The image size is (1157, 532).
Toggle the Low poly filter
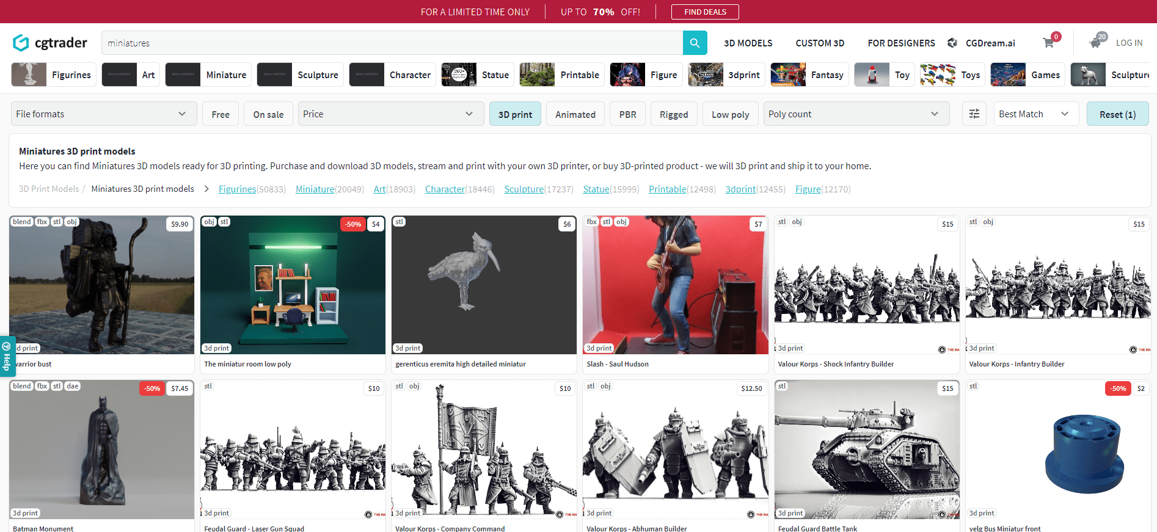point(730,114)
